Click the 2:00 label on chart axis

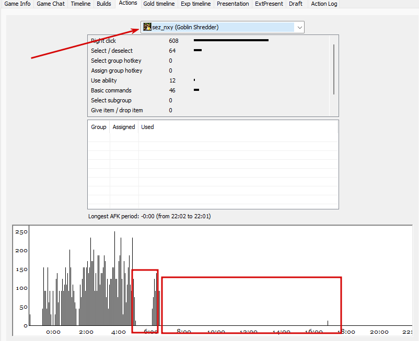(x=86, y=332)
